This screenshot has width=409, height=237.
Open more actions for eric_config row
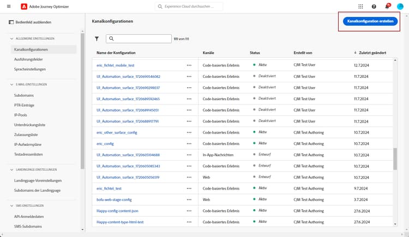pyautogui.click(x=189, y=143)
